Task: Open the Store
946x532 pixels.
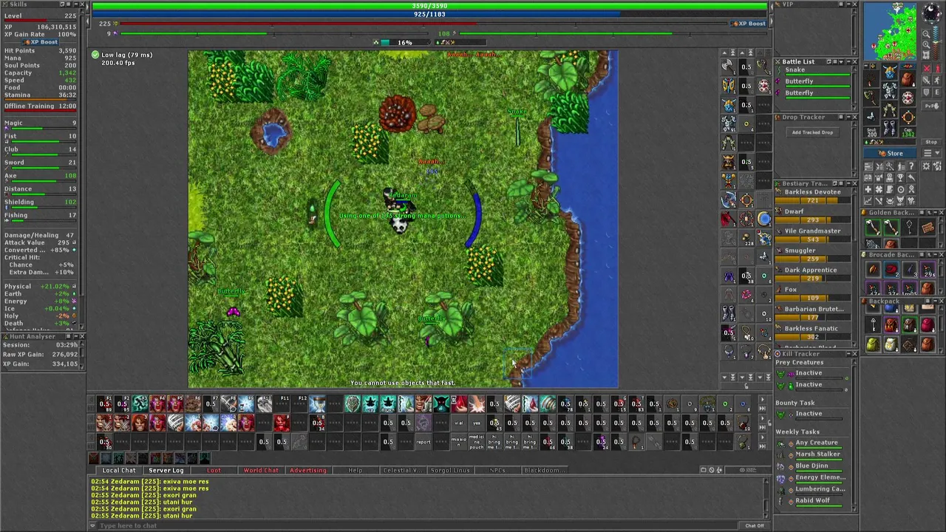Action: (890, 154)
